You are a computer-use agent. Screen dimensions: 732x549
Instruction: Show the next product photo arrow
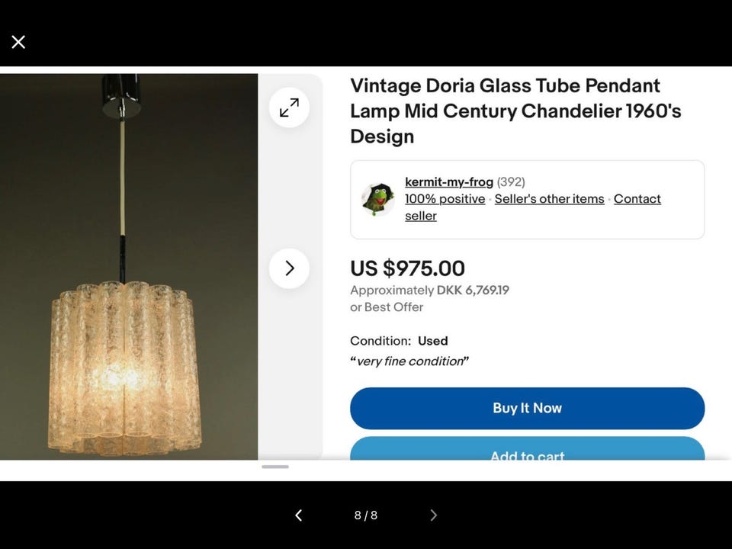[289, 268]
